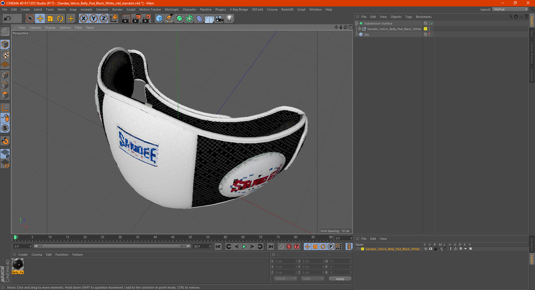
Task: Toggle layer visibility eye for Sandee layer
Action: [431, 249]
